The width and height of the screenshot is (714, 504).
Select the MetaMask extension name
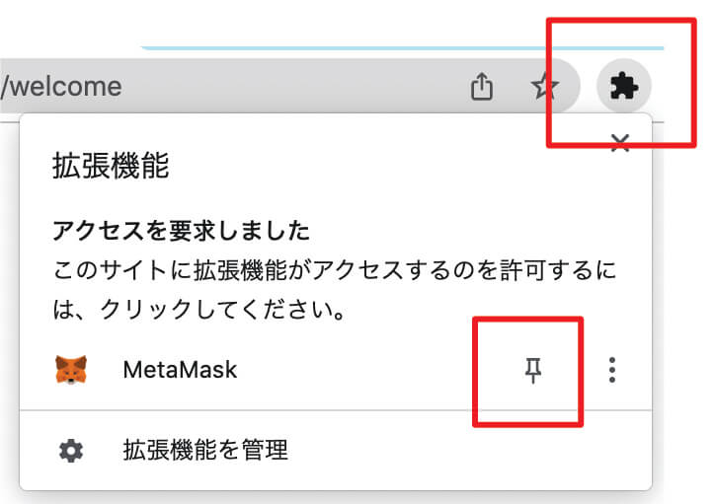180,370
